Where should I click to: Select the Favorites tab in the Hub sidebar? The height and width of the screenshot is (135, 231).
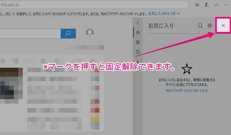[x=138, y=32]
